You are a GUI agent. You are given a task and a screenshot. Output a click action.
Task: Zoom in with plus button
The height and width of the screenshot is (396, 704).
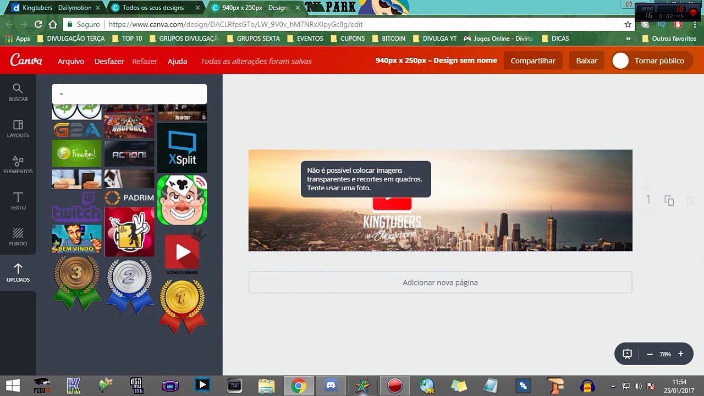(x=680, y=354)
